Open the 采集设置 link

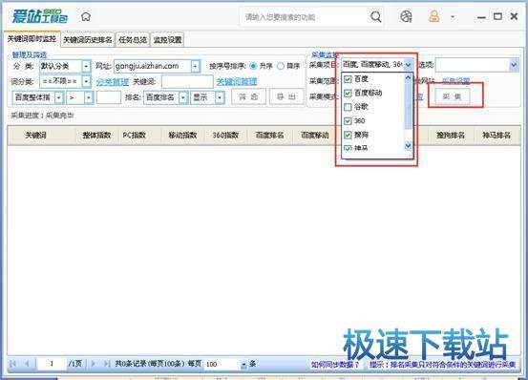tap(456, 80)
